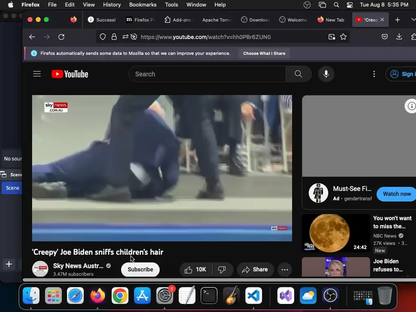Add a scene with OBS plus button
Screen dimensions: 416x312
[9, 264]
